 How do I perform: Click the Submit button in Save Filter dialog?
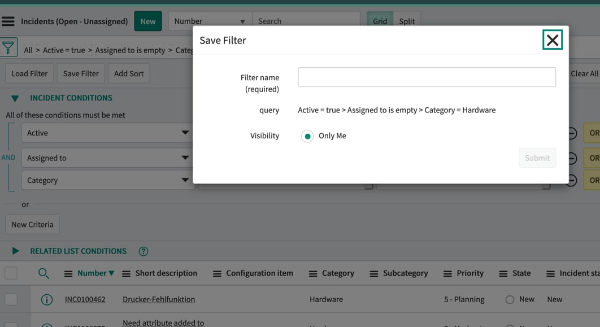[537, 158]
